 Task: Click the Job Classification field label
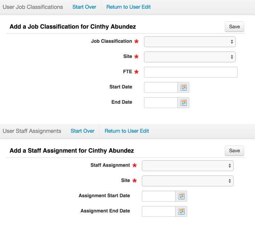click(112, 41)
